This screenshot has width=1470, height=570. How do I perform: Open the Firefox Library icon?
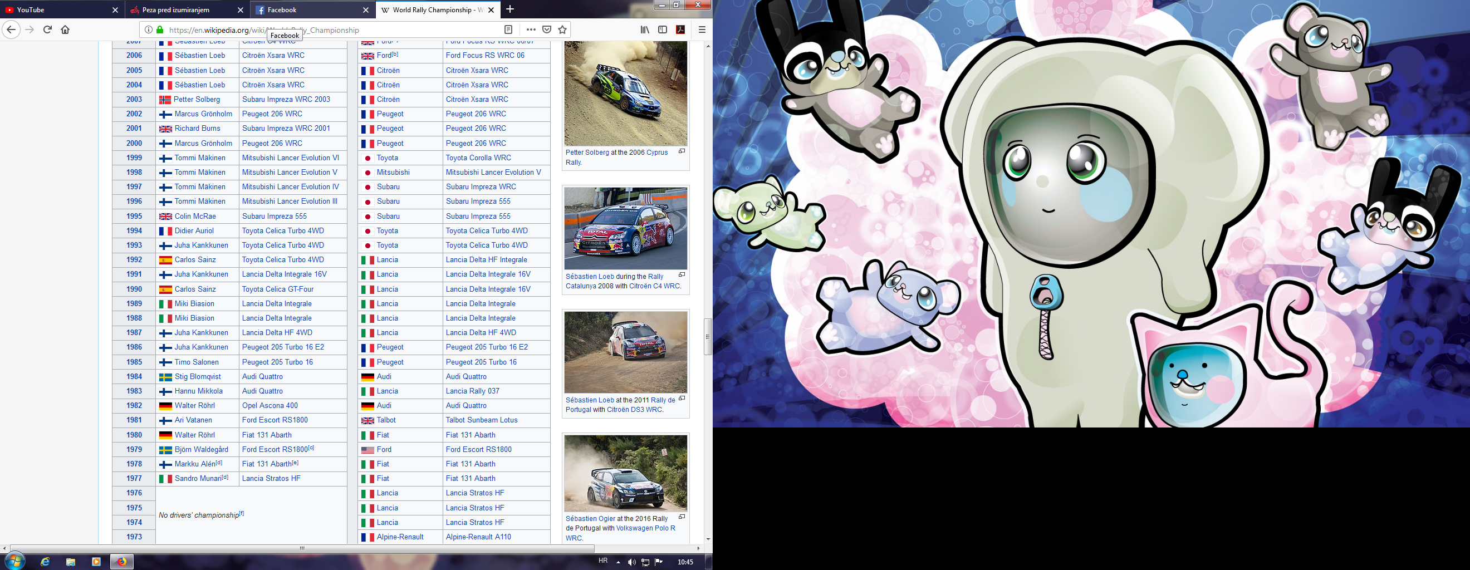(645, 30)
